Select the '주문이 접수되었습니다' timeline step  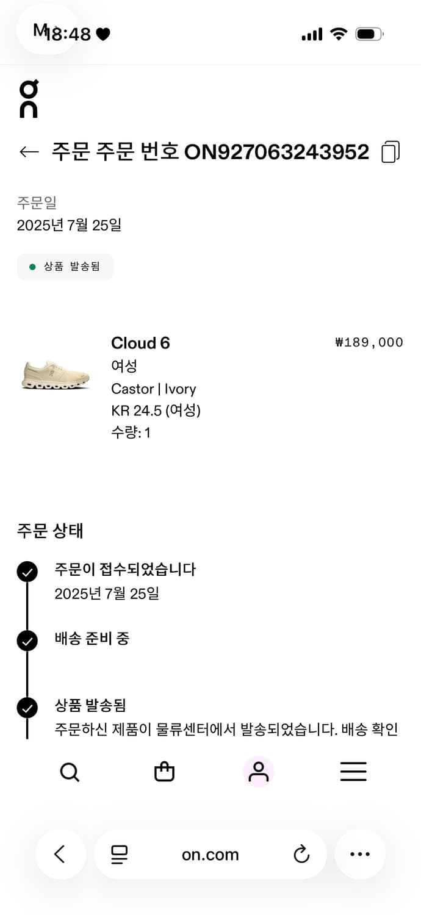125,569
